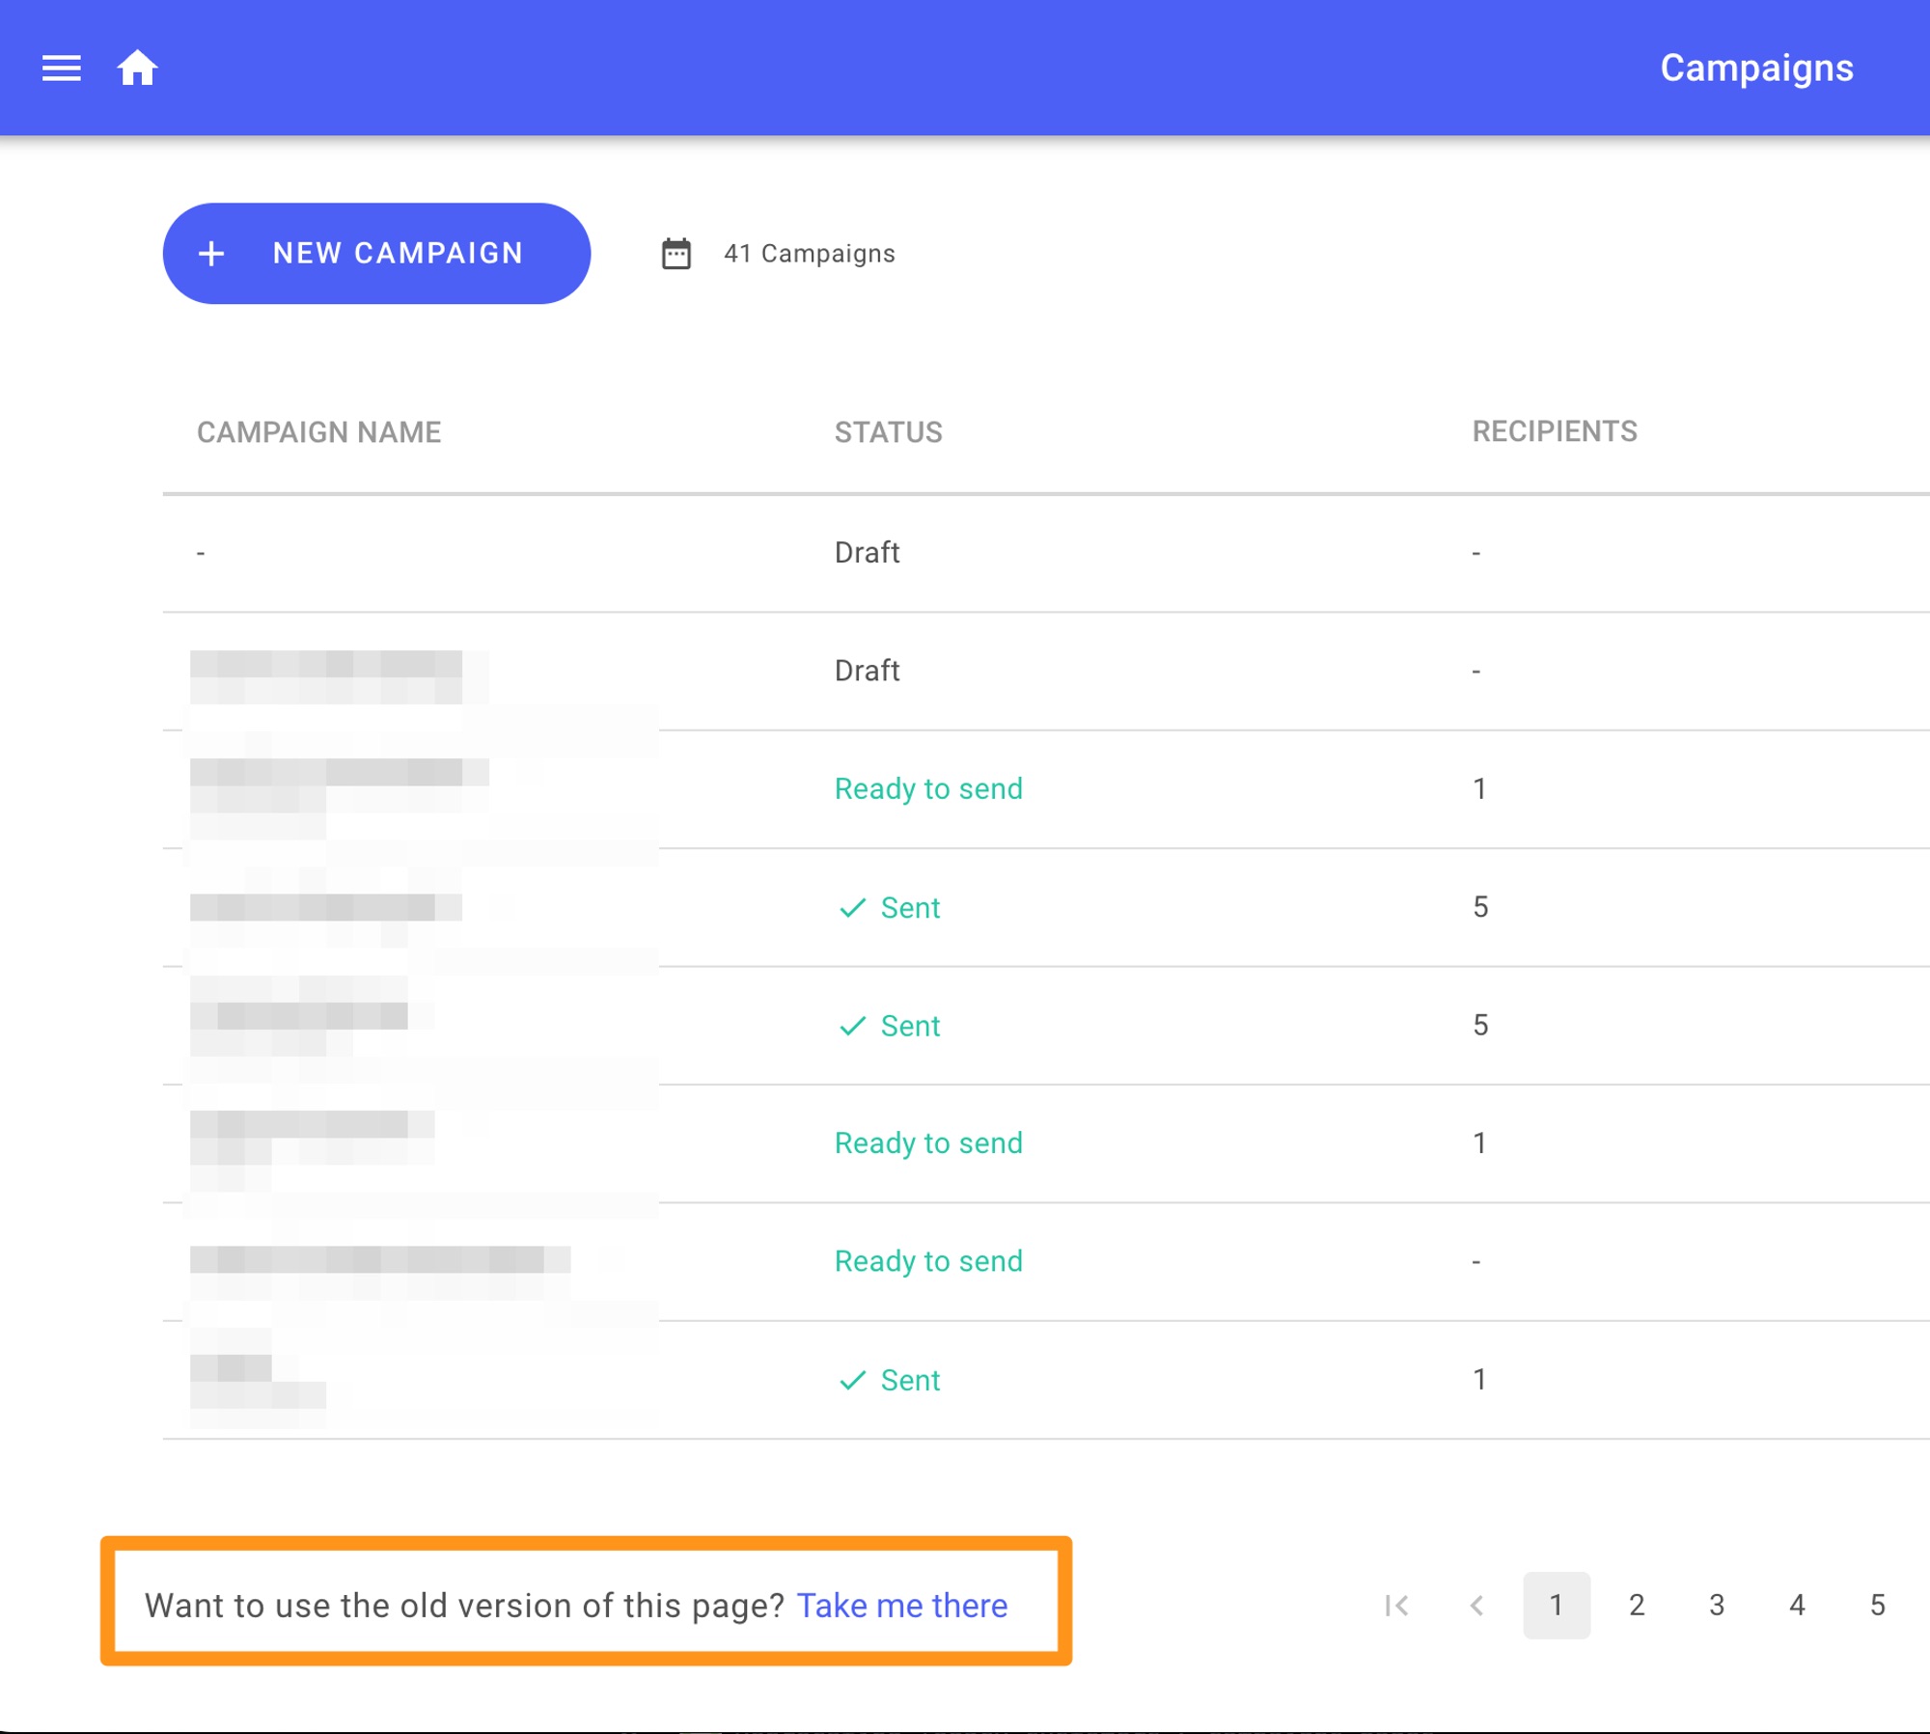Go to pagination page 3
Viewport: 1930px width, 1734px height.
1717,1606
